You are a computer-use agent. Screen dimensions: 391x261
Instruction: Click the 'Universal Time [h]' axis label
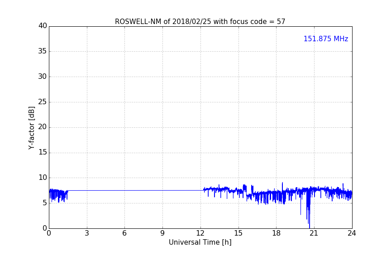200,242
